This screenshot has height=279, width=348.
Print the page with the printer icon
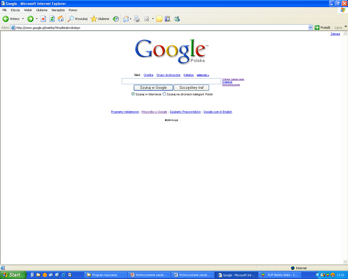point(137,19)
